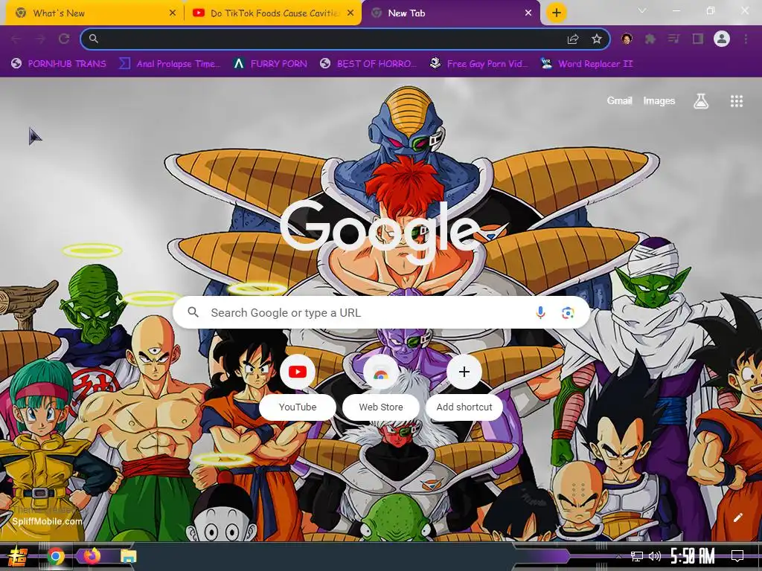762x571 pixels.
Task: Customize this page with the pencil icon
Action: click(737, 517)
